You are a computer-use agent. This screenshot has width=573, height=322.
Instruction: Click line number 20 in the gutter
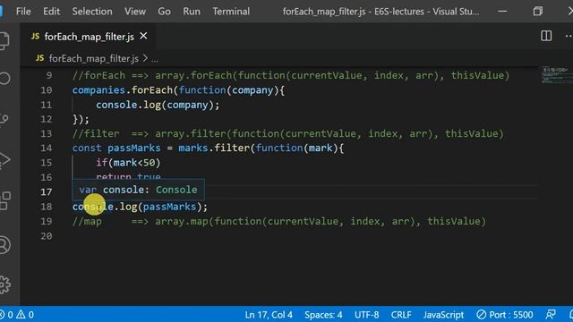[x=46, y=236]
